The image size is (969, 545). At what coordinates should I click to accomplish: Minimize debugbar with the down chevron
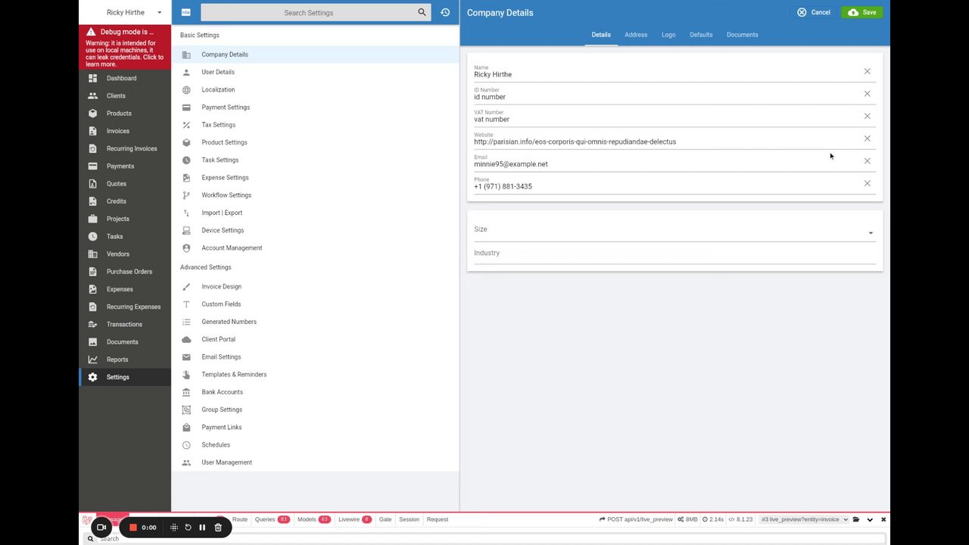(x=870, y=519)
